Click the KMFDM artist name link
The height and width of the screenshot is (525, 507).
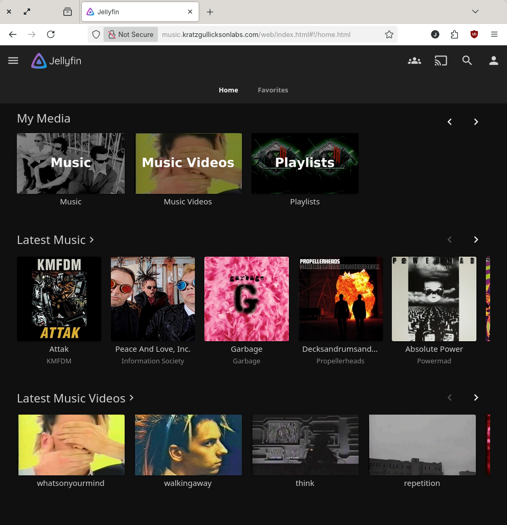tap(59, 361)
